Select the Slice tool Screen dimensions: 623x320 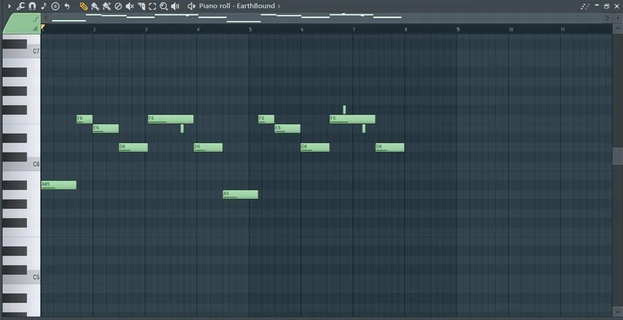141,6
